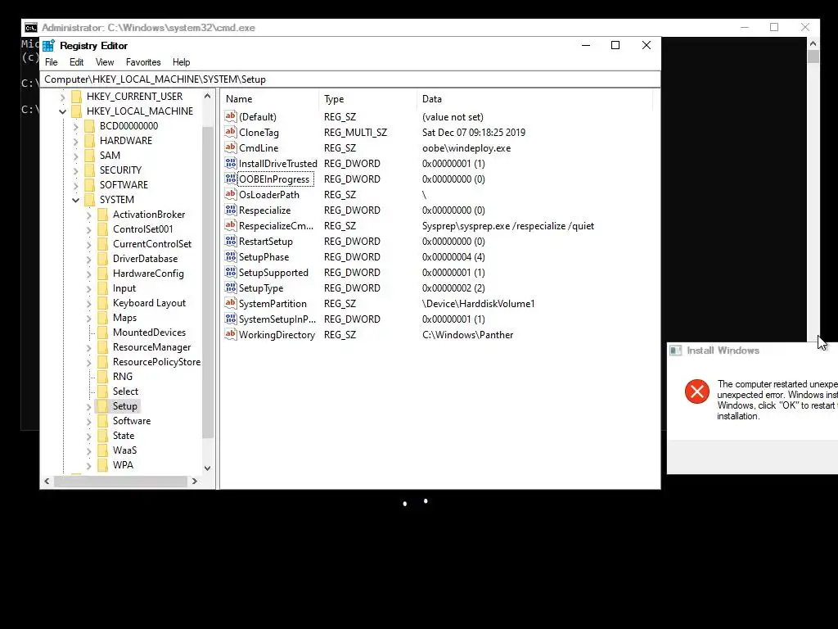Select the ResourcePolicyStore tree key

tap(156, 361)
